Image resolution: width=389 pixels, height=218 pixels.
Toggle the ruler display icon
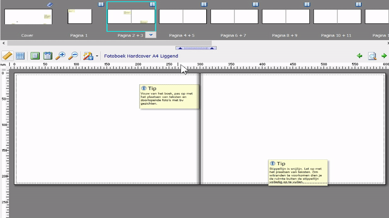(7, 56)
